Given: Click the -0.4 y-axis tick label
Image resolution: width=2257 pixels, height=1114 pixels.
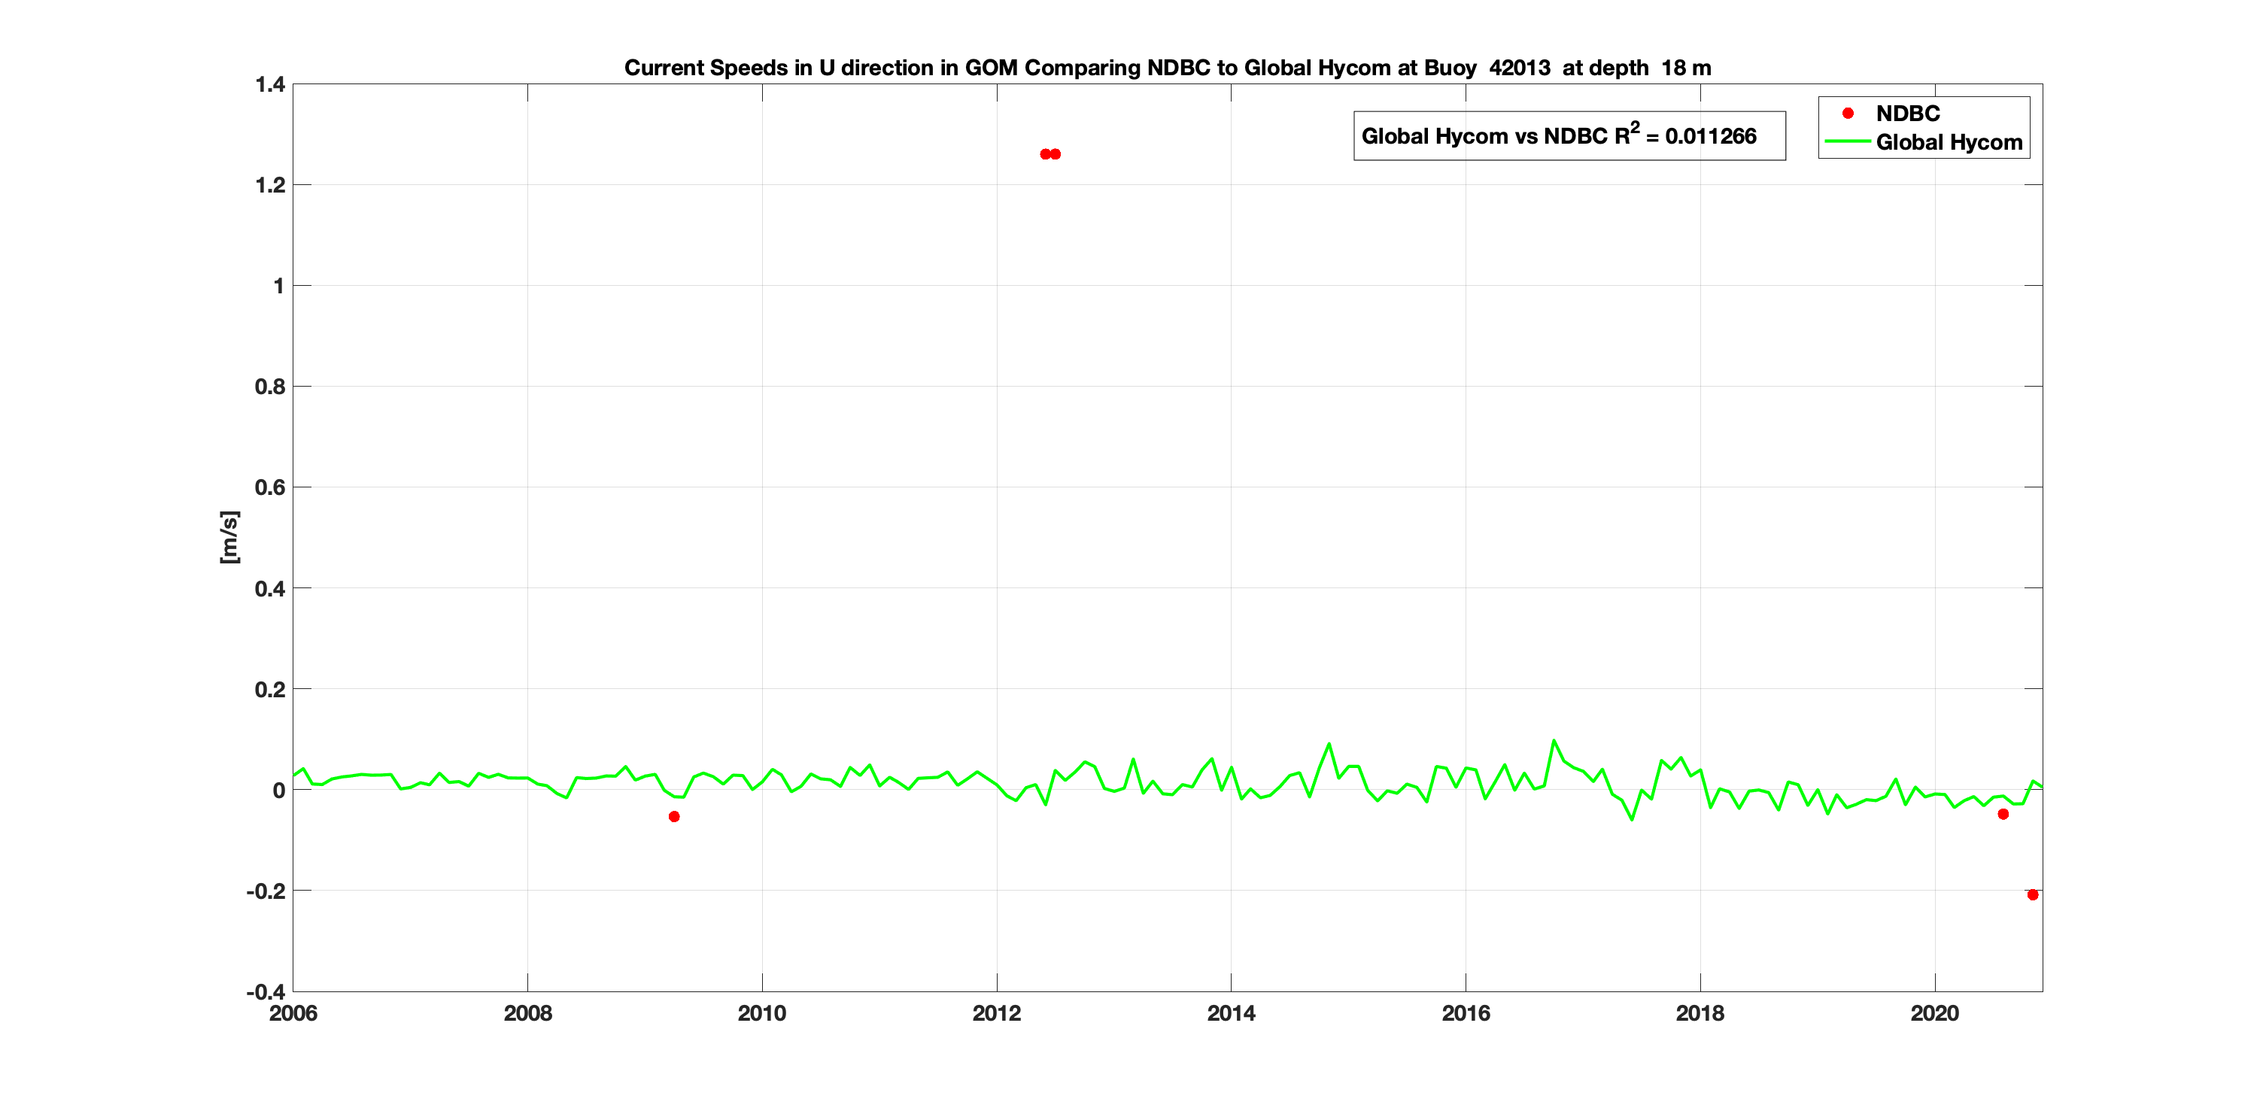Looking at the screenshot, I should pos(266,991).
